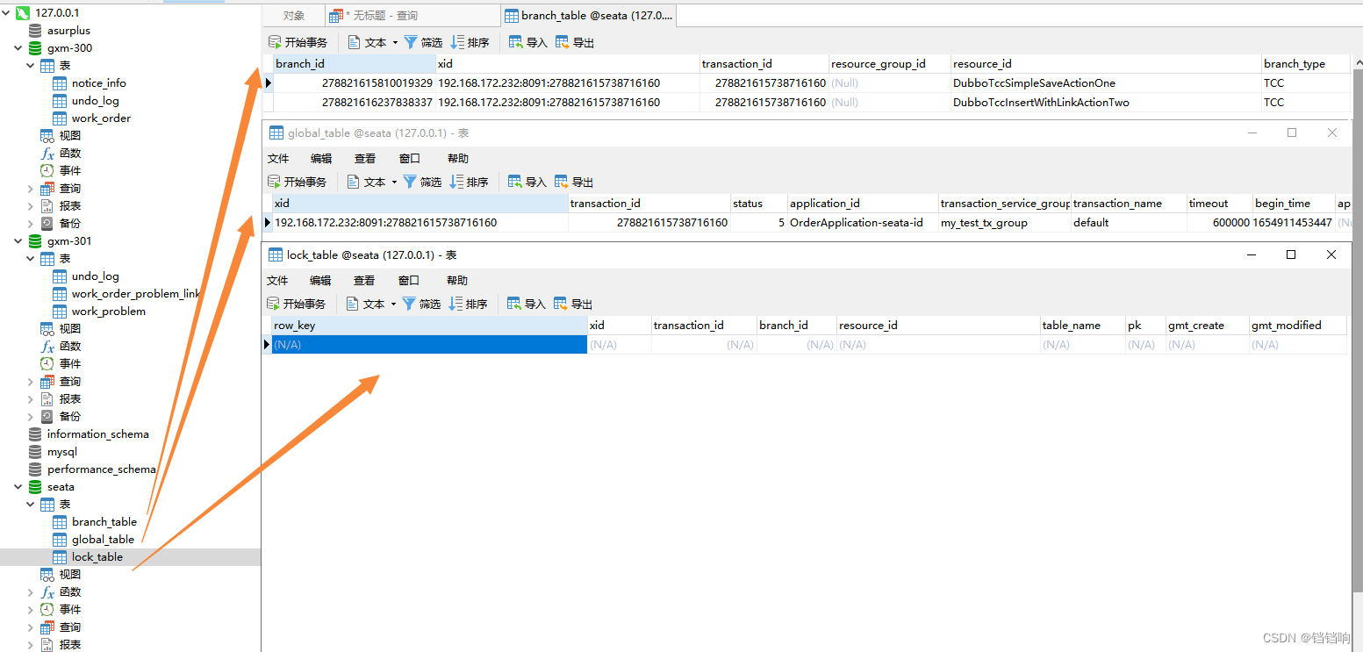Select the work_order table in the tree
The height and width of the screenshot is (652, 1363).
pyautogui.click(x=101, y=118)
